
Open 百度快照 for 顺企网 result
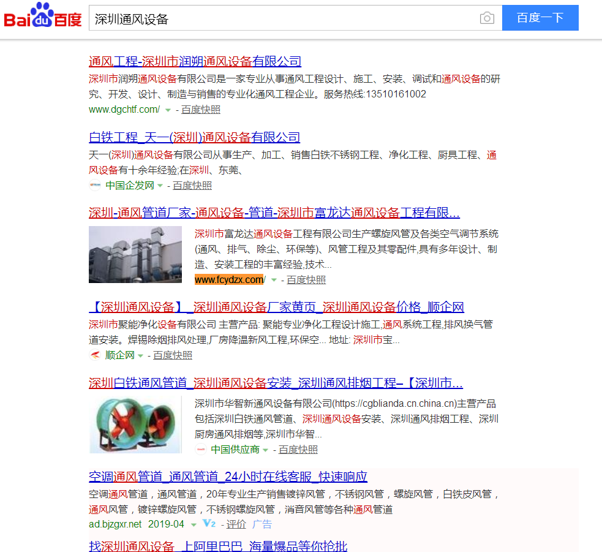click(x=173, y=355)
